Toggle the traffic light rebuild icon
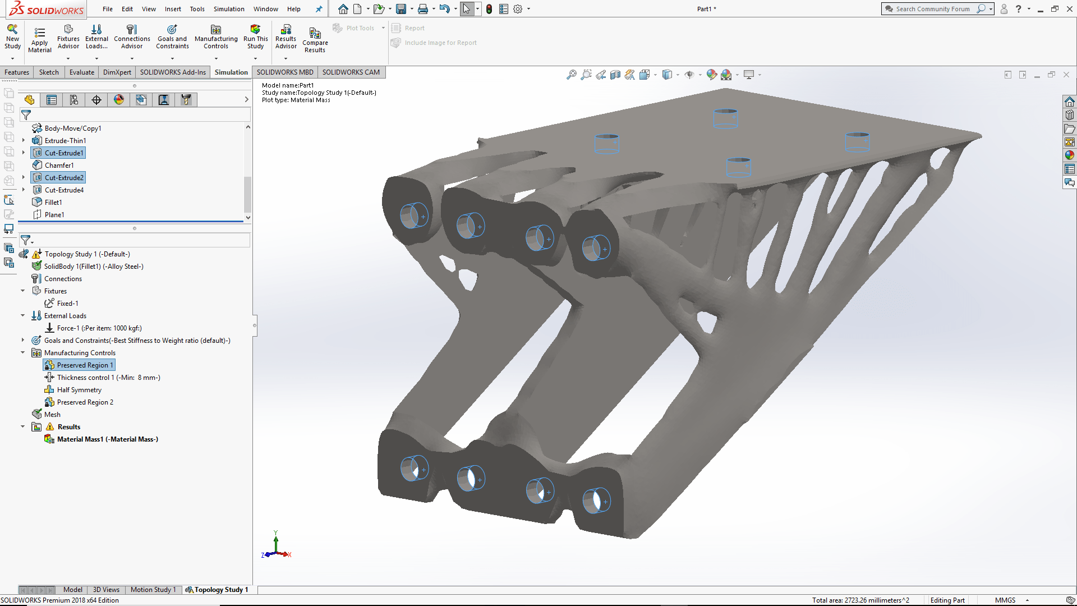1077x606 pixels. 489,9
